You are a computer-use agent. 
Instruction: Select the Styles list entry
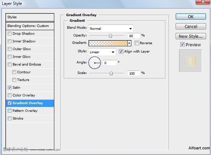click(x=30, y=17)
